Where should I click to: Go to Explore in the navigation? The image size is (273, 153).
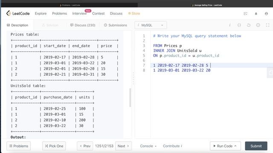pos(41,14)
